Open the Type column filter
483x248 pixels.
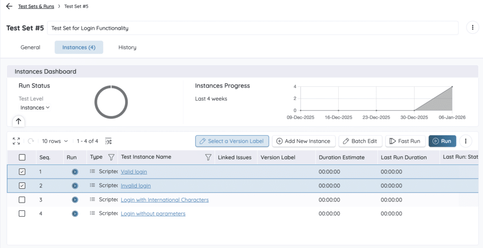(x=111, y=157)
